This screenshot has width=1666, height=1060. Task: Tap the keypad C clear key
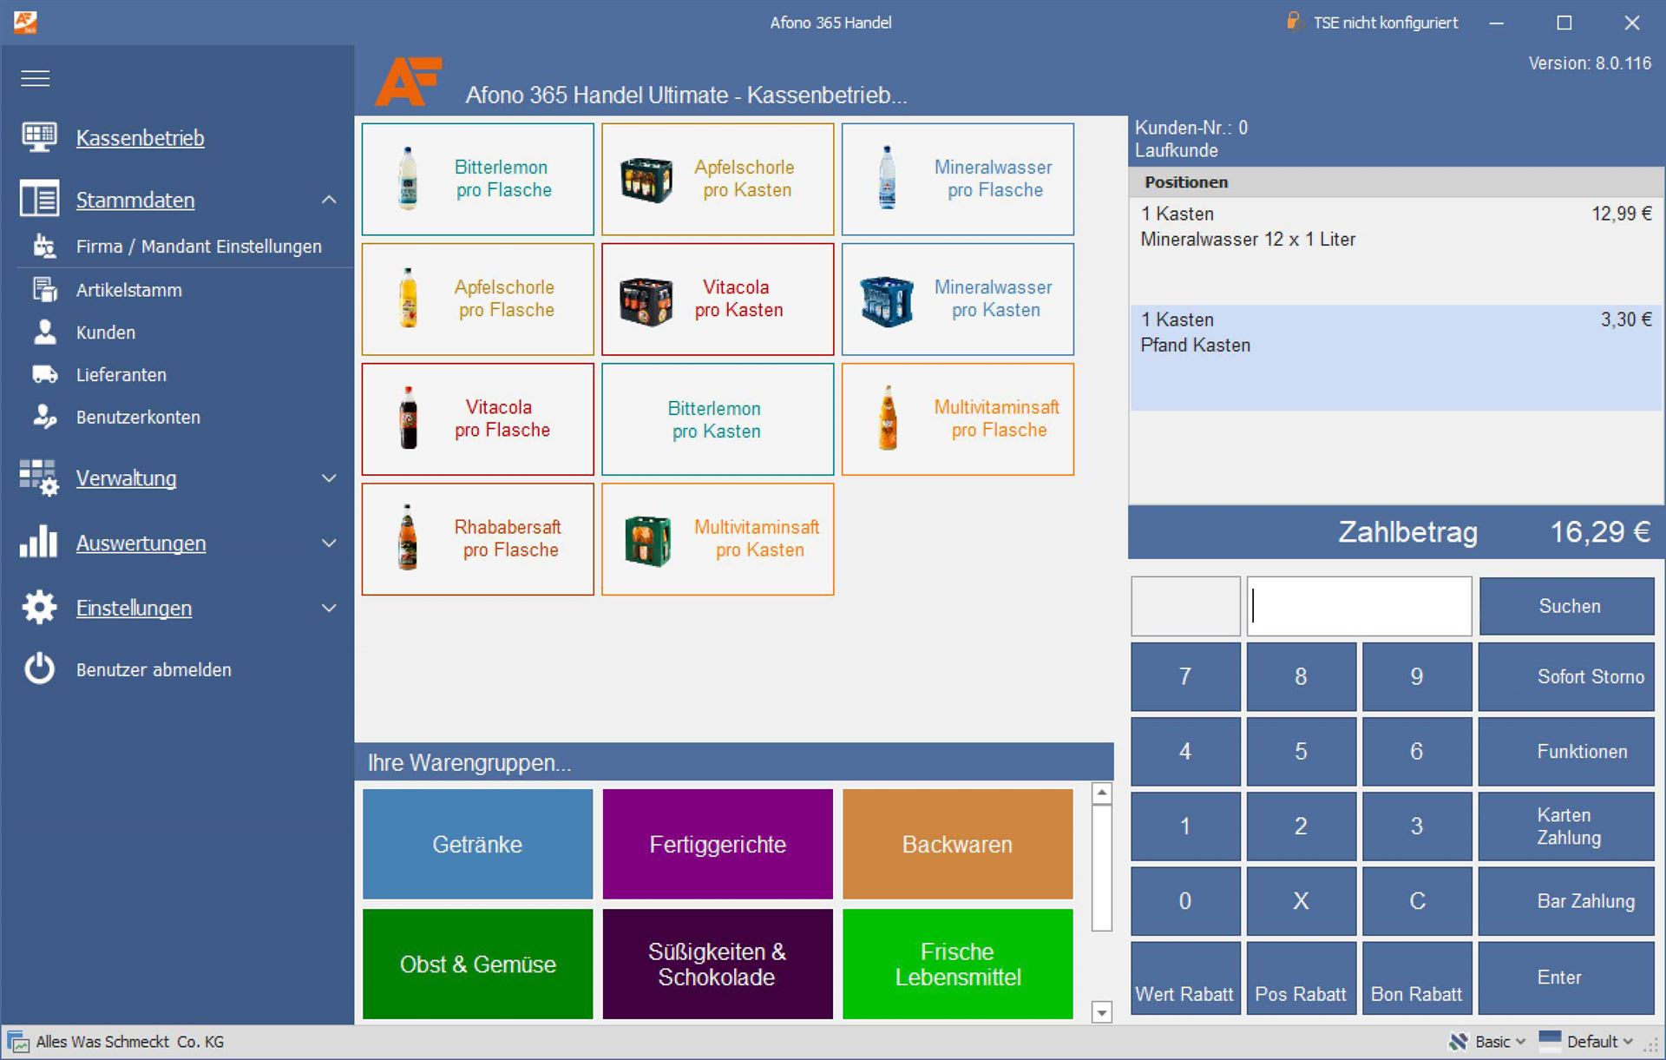tap(1417, 901)
